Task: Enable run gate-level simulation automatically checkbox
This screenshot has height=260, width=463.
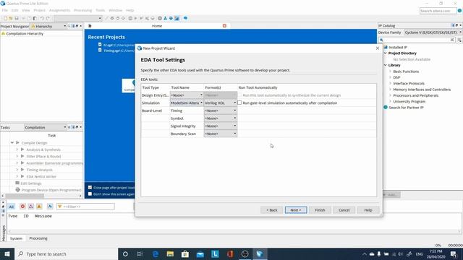Action: 239,103
